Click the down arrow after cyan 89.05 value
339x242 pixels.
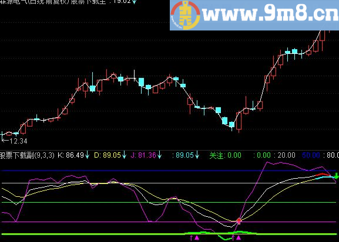(197, 155)
